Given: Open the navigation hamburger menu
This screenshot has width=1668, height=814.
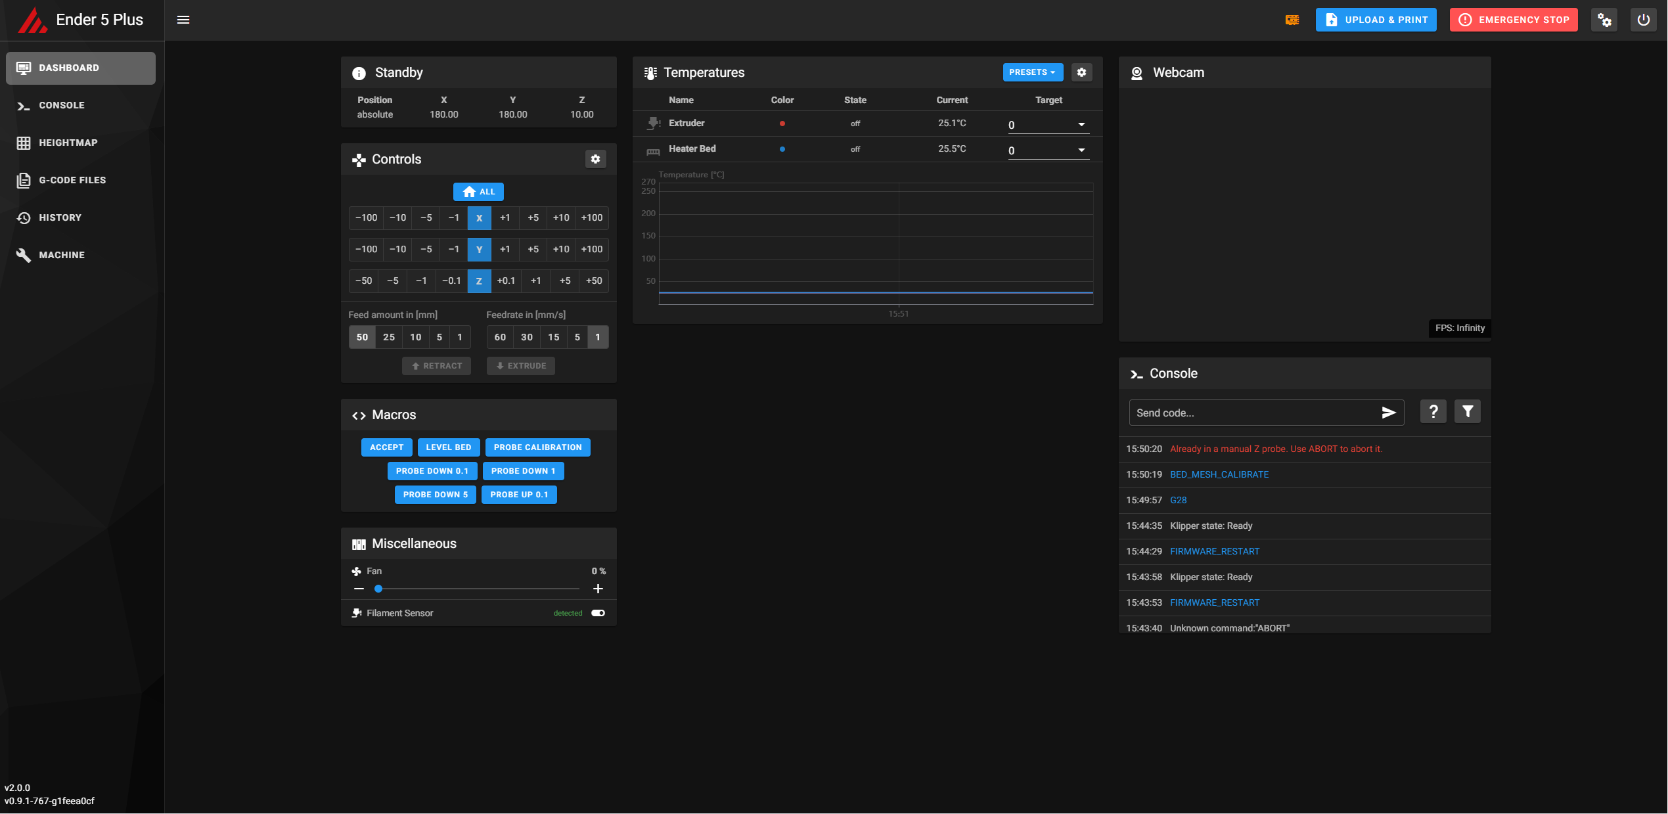Looking at the screenshot, I should click(x=183, y=20).
